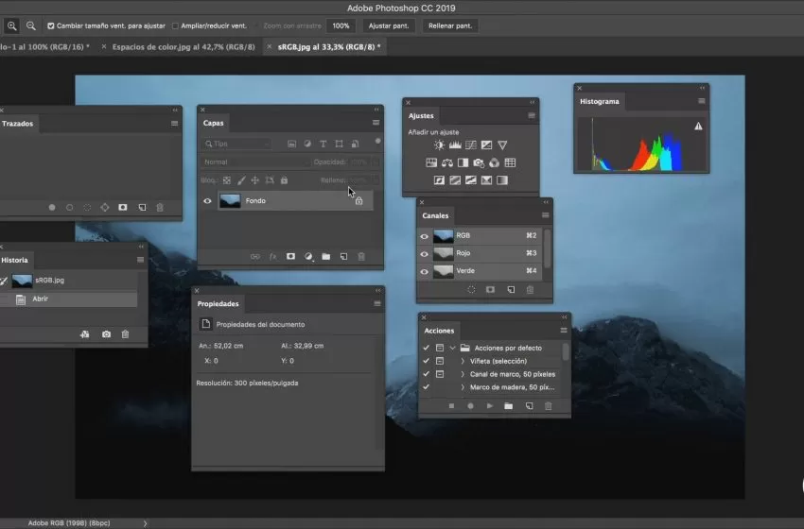Switch to 'Espacios de color.jpg' document tab
The image size is (804, 529).
(183, 46)
